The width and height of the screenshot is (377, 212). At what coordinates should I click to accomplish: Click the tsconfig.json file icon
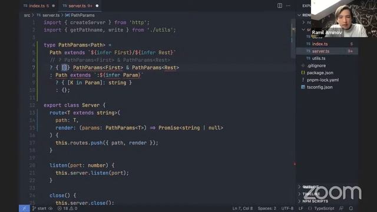303,87
